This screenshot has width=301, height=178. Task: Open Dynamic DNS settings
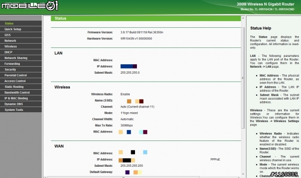21,104
